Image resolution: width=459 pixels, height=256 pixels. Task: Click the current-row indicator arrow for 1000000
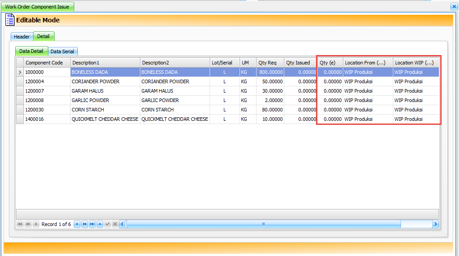[20, 72]
